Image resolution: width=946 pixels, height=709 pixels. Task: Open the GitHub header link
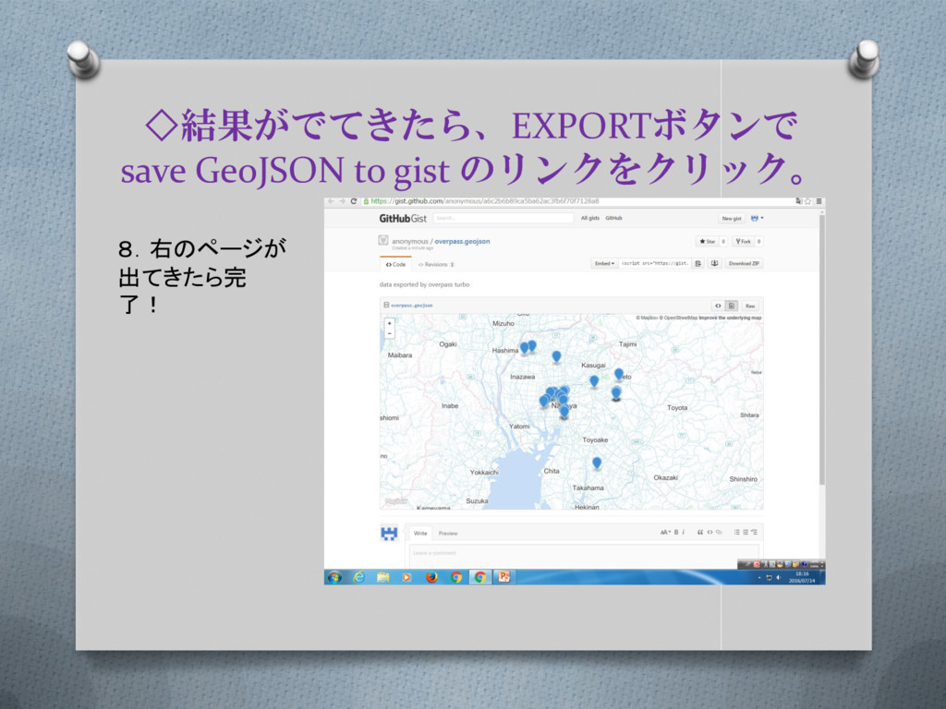613,218
